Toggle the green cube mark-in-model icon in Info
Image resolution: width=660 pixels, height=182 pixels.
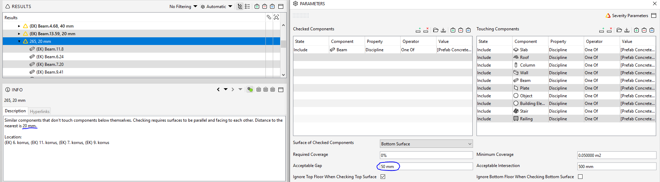(250, 90)
